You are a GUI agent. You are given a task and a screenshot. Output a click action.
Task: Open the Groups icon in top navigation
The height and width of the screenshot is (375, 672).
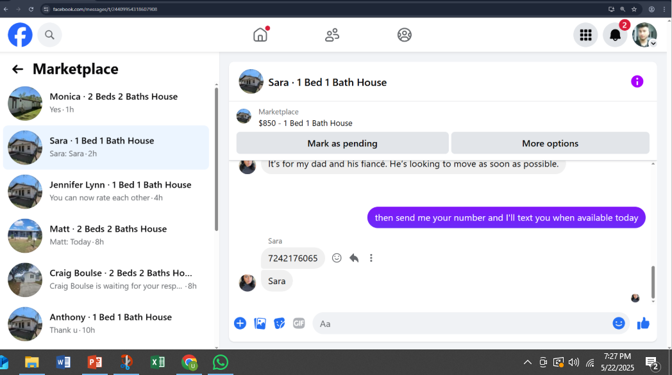tap(404, 35)
